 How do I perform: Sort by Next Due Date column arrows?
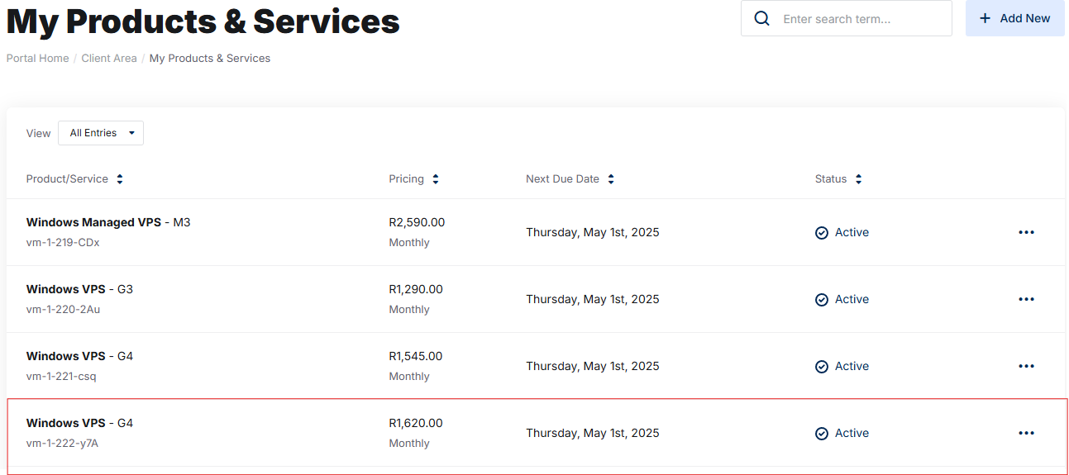pos(611,179)
